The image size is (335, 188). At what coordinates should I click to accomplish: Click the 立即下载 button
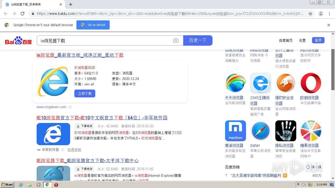click(x=85, y=93)
